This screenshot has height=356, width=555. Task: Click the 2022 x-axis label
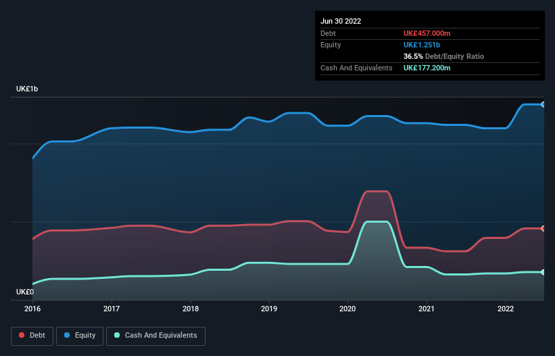[x=506, y=309]
